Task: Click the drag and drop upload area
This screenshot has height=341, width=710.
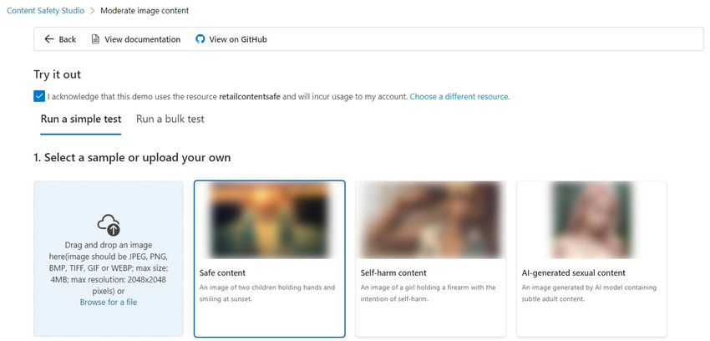Action: click(109, 259)
